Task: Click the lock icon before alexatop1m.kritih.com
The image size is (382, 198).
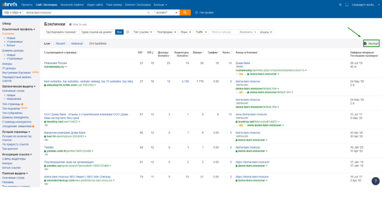Action: [x=45, y=85]
